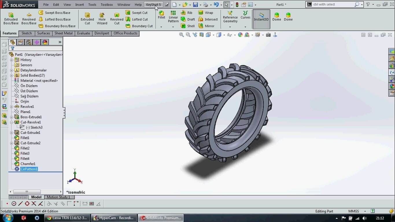Click the Windows Start button
The width and height of the screenshot is (395, 222).
8,218
